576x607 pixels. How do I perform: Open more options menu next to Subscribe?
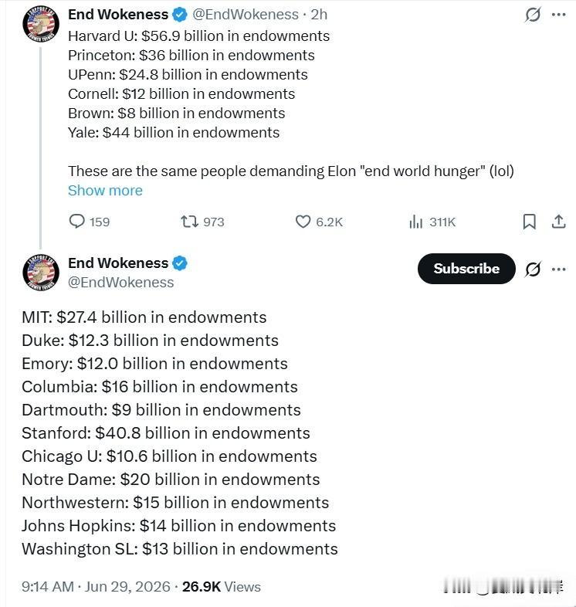pos(558,269)
